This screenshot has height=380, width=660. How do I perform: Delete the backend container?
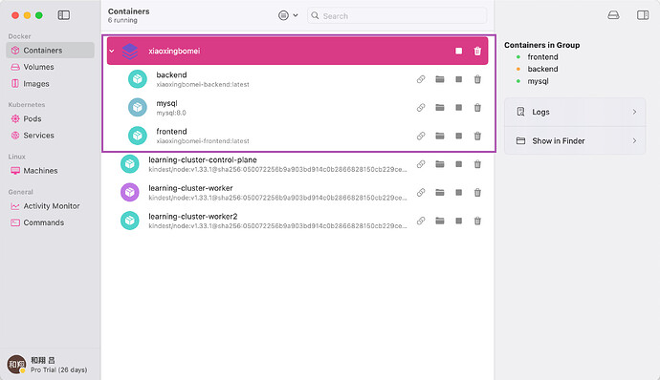tap(477, 79)
